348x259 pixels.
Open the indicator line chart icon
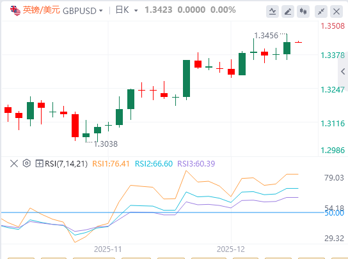(x=273, y=11)
